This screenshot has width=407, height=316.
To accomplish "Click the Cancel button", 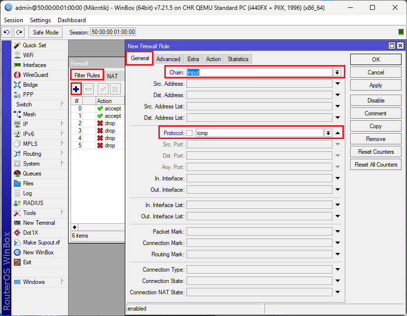I will click(x=375, y=72).
